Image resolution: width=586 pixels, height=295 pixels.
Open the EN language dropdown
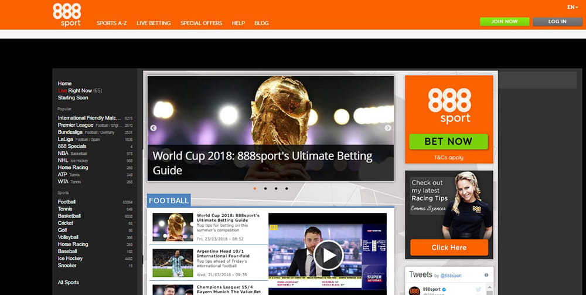(572, 7)
